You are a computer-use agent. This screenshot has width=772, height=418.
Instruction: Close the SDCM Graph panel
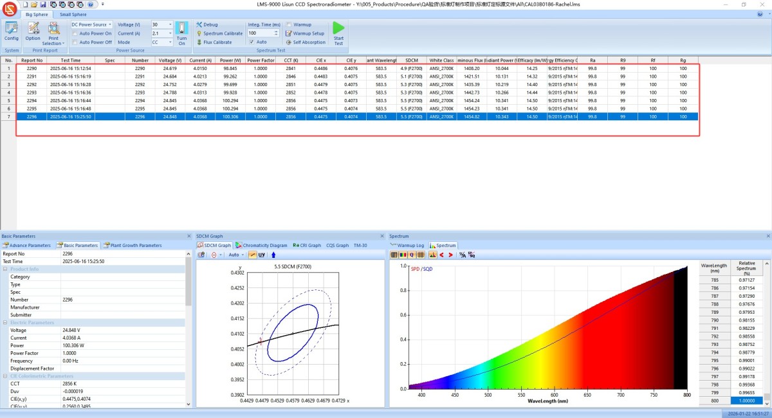pyautogui.click(x=383, y=236)
